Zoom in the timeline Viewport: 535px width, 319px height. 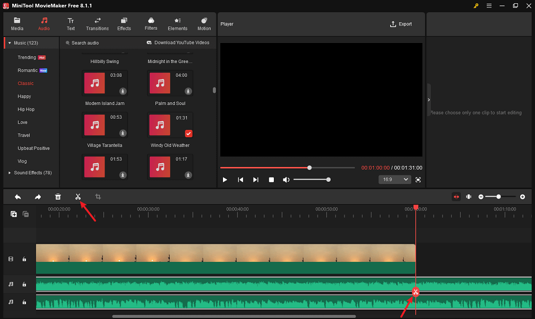pyautogui.click(x=522, y=197)
